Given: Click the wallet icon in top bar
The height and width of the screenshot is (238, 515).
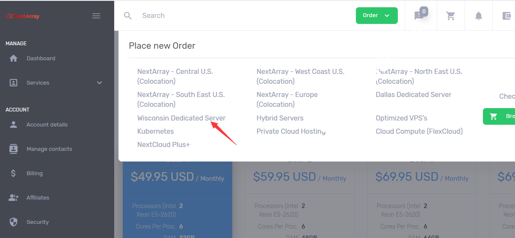Looking at the screenshot, I should (x=507, y=16).
